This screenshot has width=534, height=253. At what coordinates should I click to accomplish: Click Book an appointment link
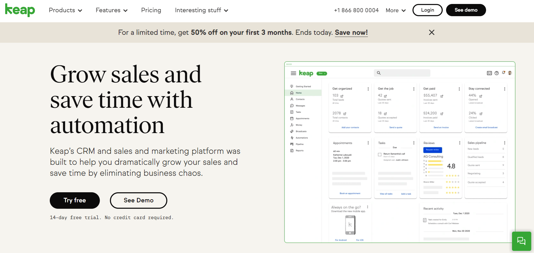(350, 193)
